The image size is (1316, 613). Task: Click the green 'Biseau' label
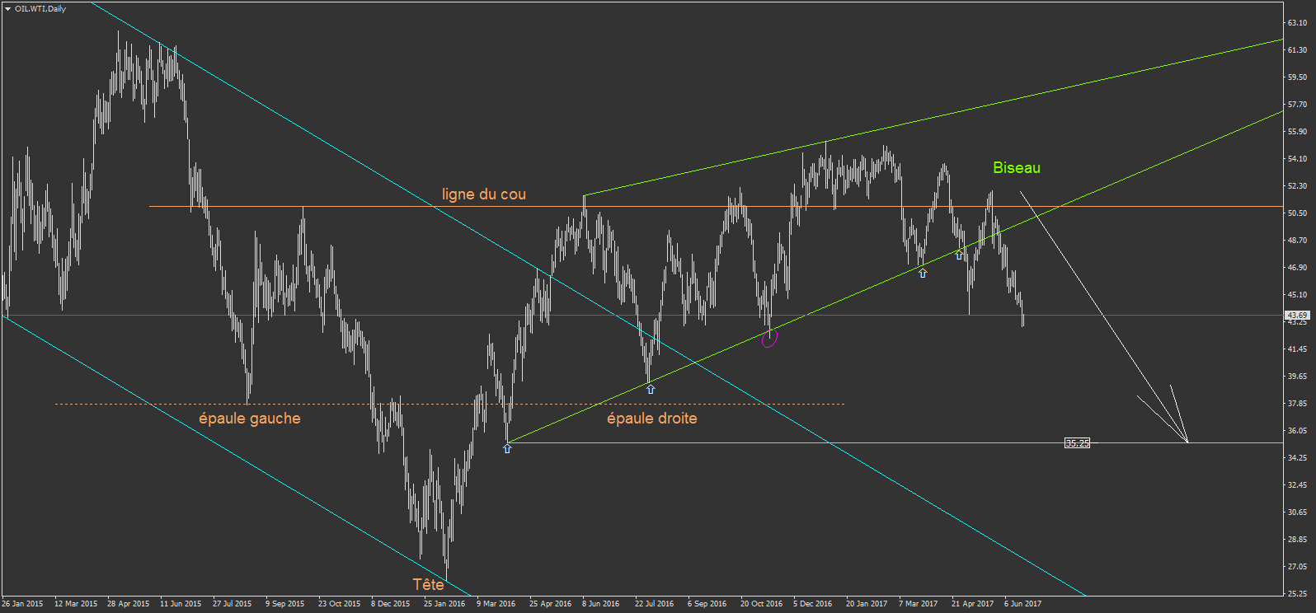1017,168
